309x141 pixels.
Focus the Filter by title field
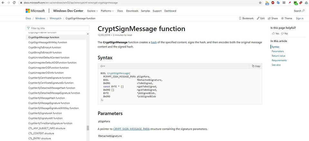(56, 28)
